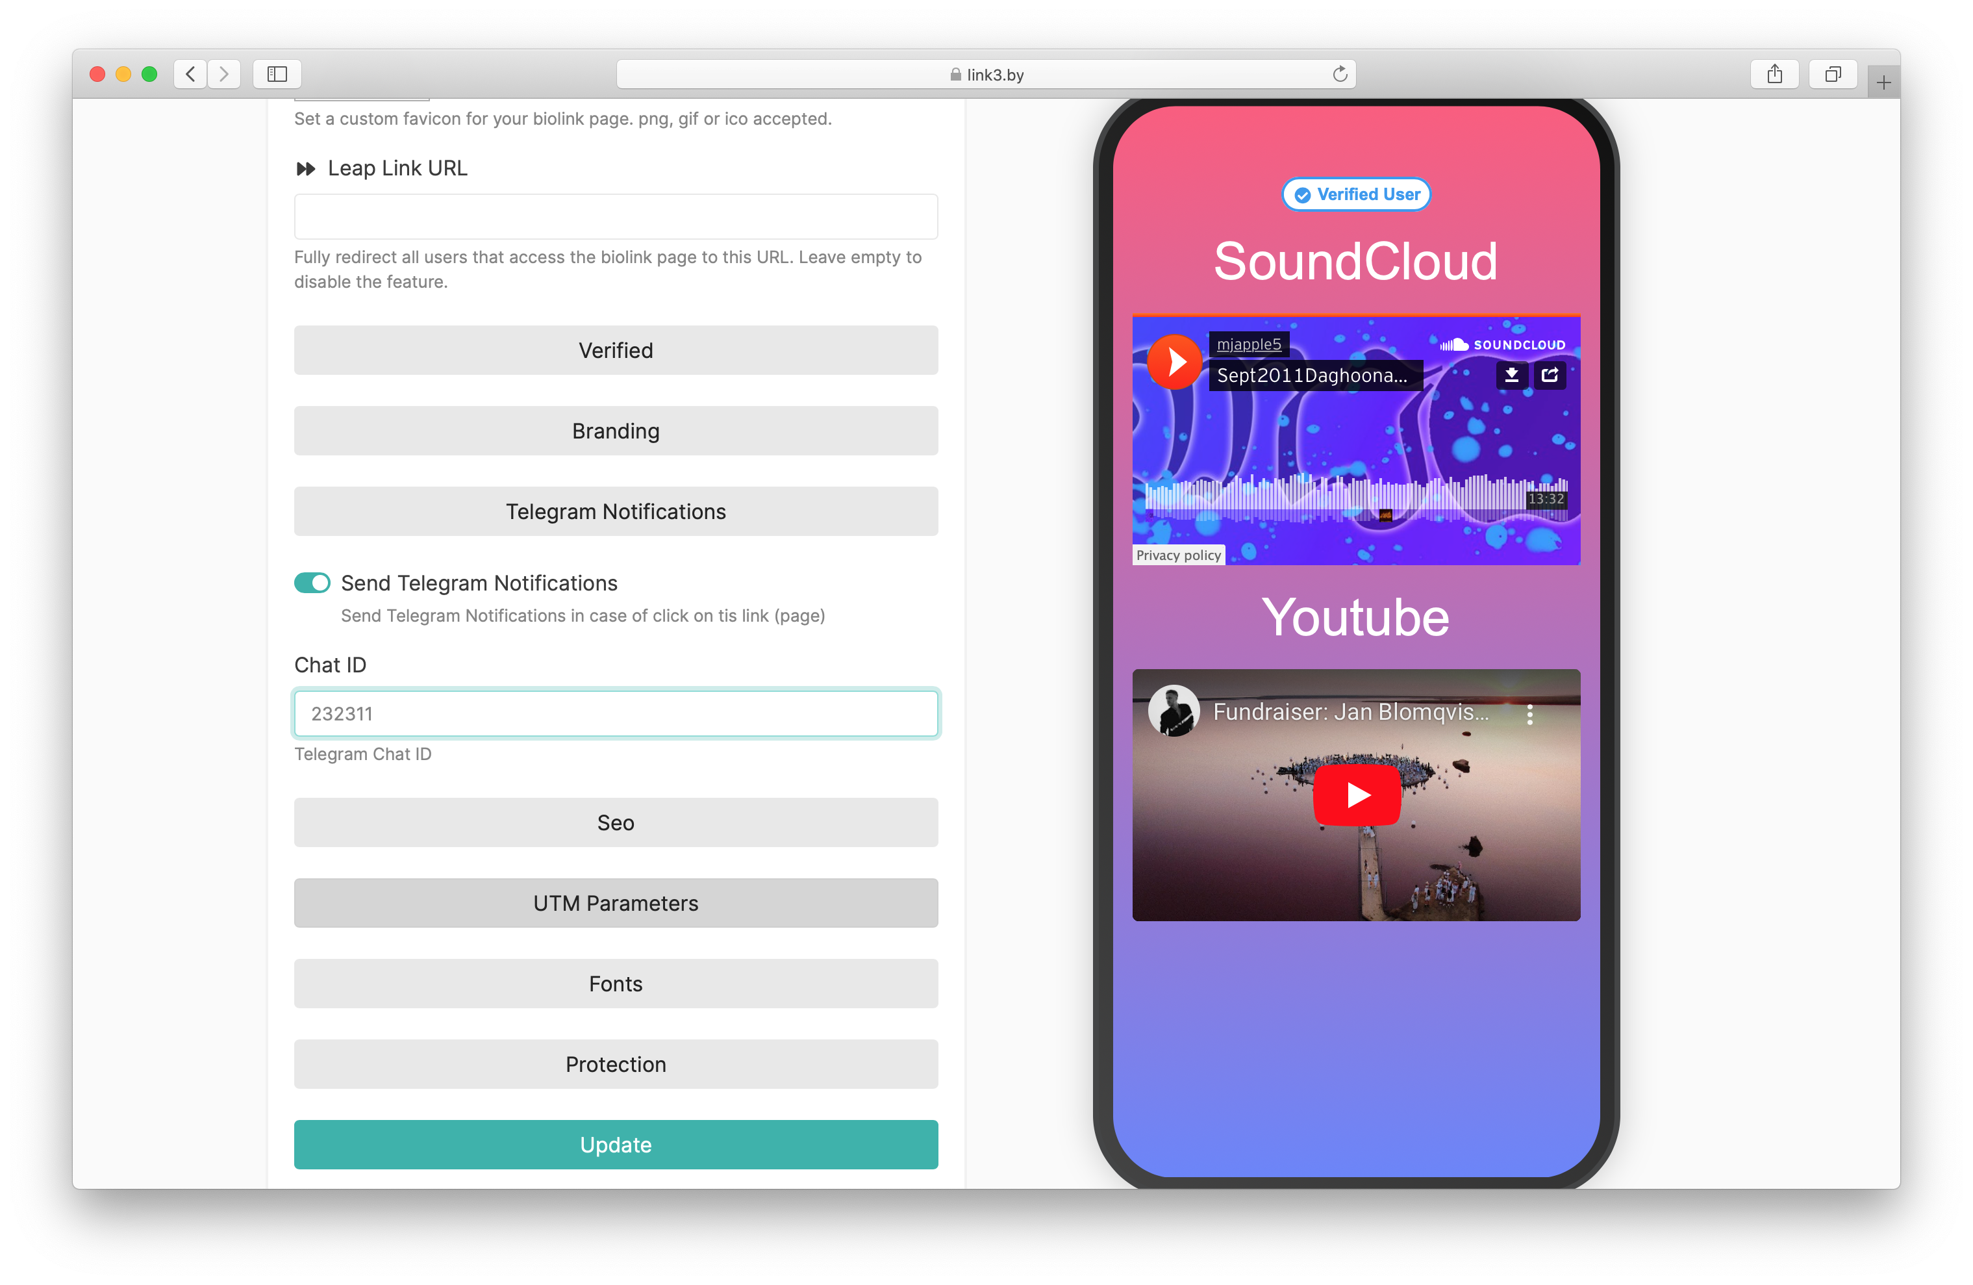Viewport: 1973px width, 1285px height.
Task: Click the browser back navigation arrow icon
Action: click(x=191, y=73)
